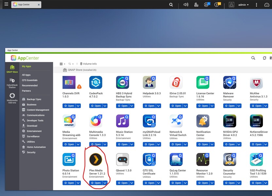Expand License Center options arrow

tap(212, 106)
